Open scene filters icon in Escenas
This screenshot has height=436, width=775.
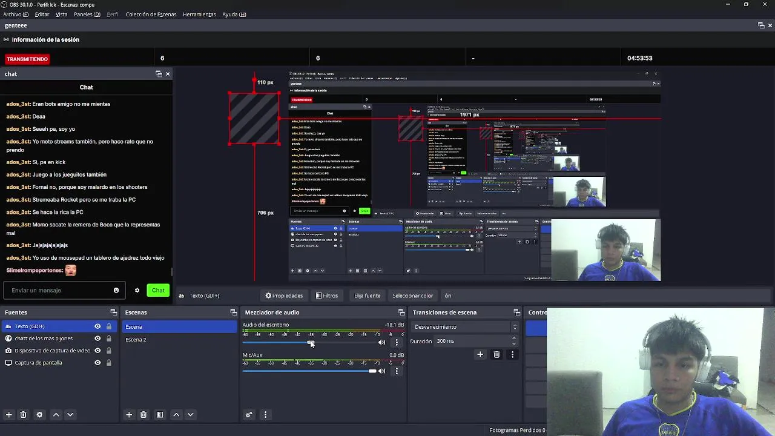[160, 415]
